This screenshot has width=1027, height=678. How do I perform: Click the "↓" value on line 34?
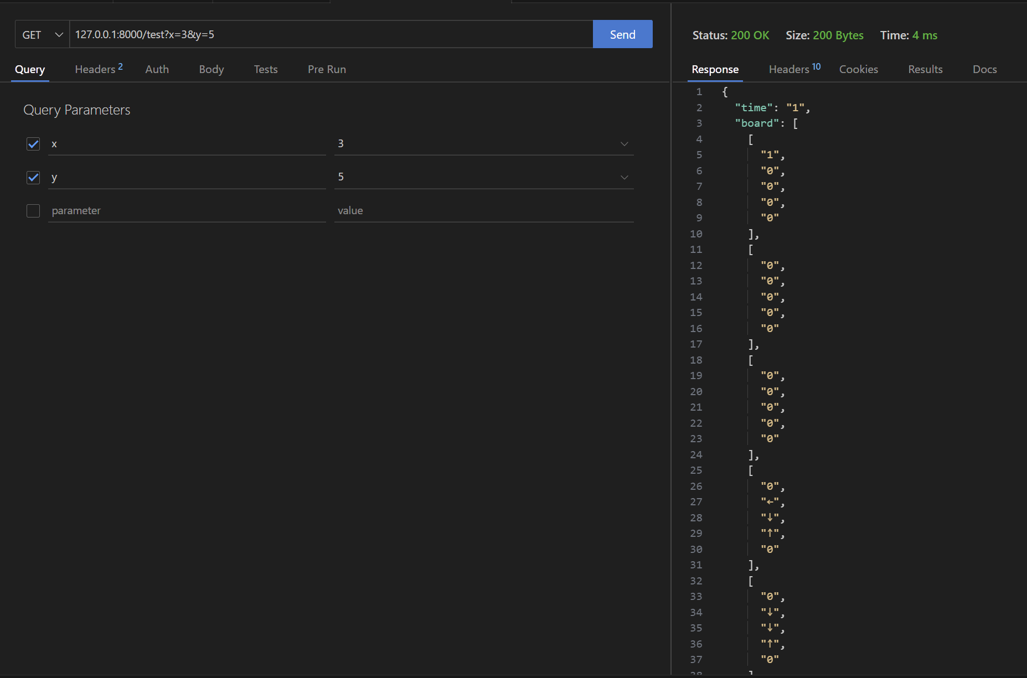click(x=770, y=613)
